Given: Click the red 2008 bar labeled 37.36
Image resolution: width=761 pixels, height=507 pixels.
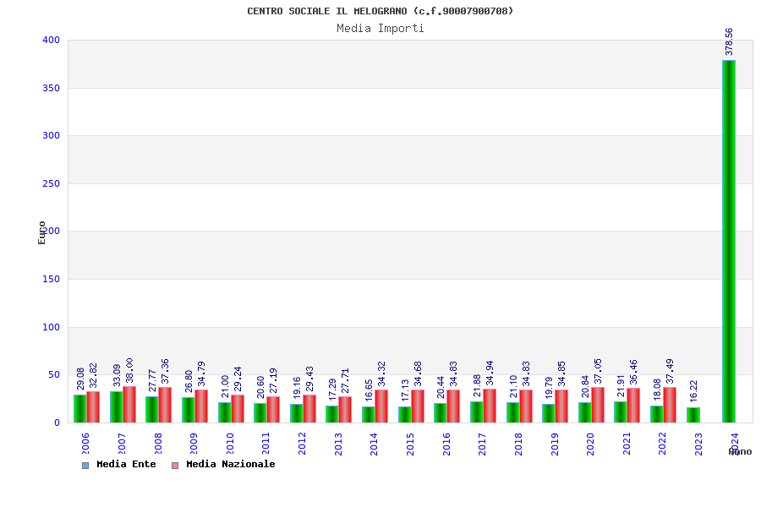Looking at the screenshot, I should point(165,405).
